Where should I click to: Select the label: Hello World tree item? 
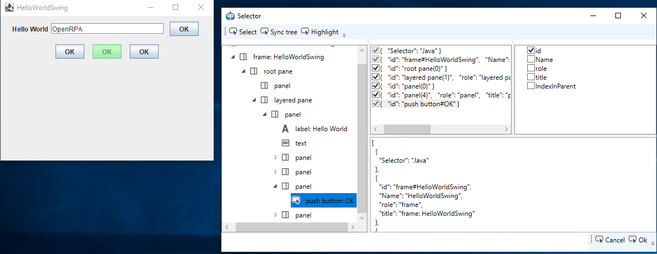pos(321,129)
